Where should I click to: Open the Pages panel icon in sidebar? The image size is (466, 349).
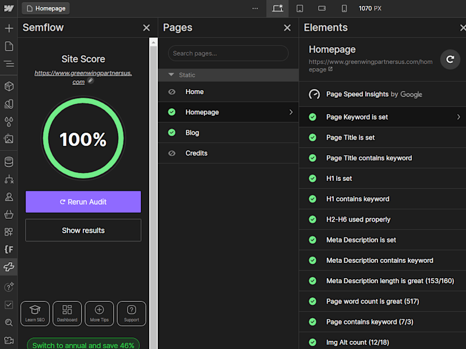9,47
